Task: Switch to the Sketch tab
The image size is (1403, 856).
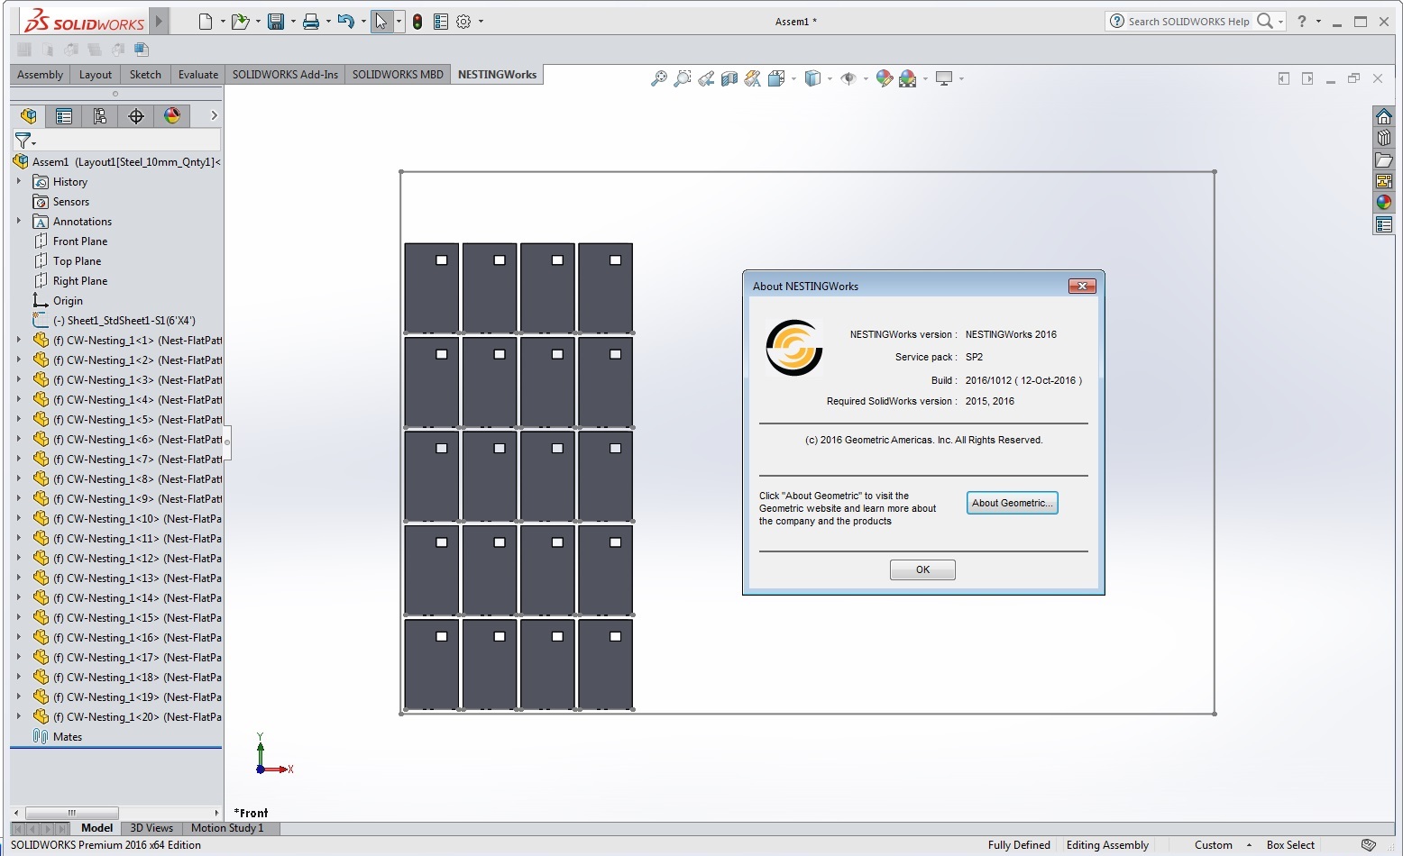Action: (x=145, y=75)
